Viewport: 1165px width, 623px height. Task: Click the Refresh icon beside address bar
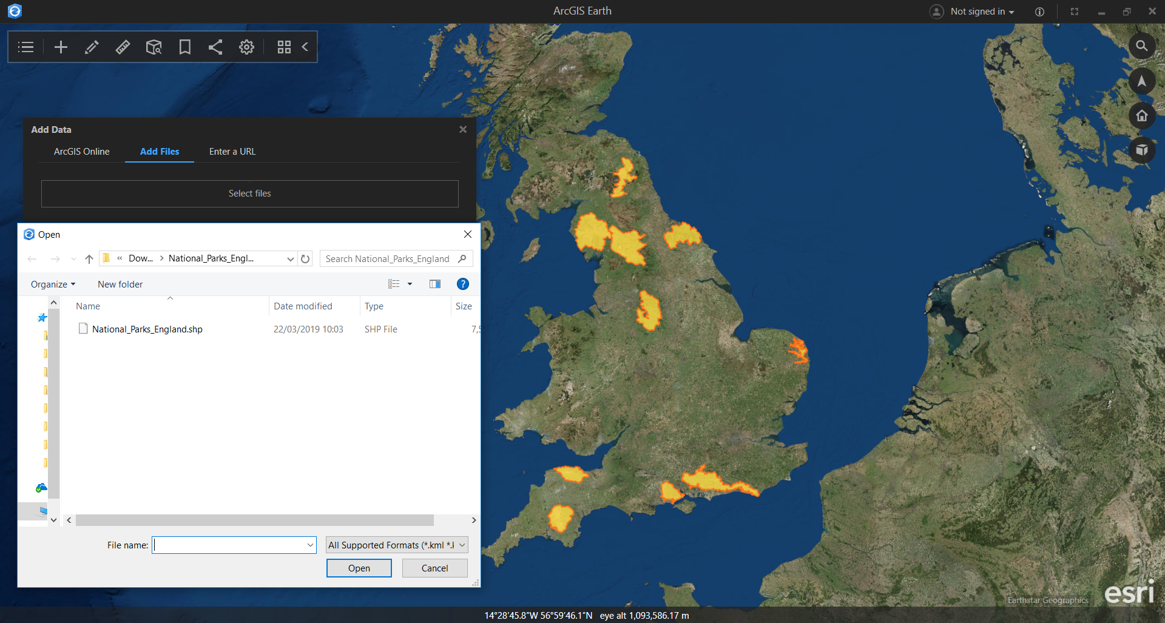[x=305, y=259]
